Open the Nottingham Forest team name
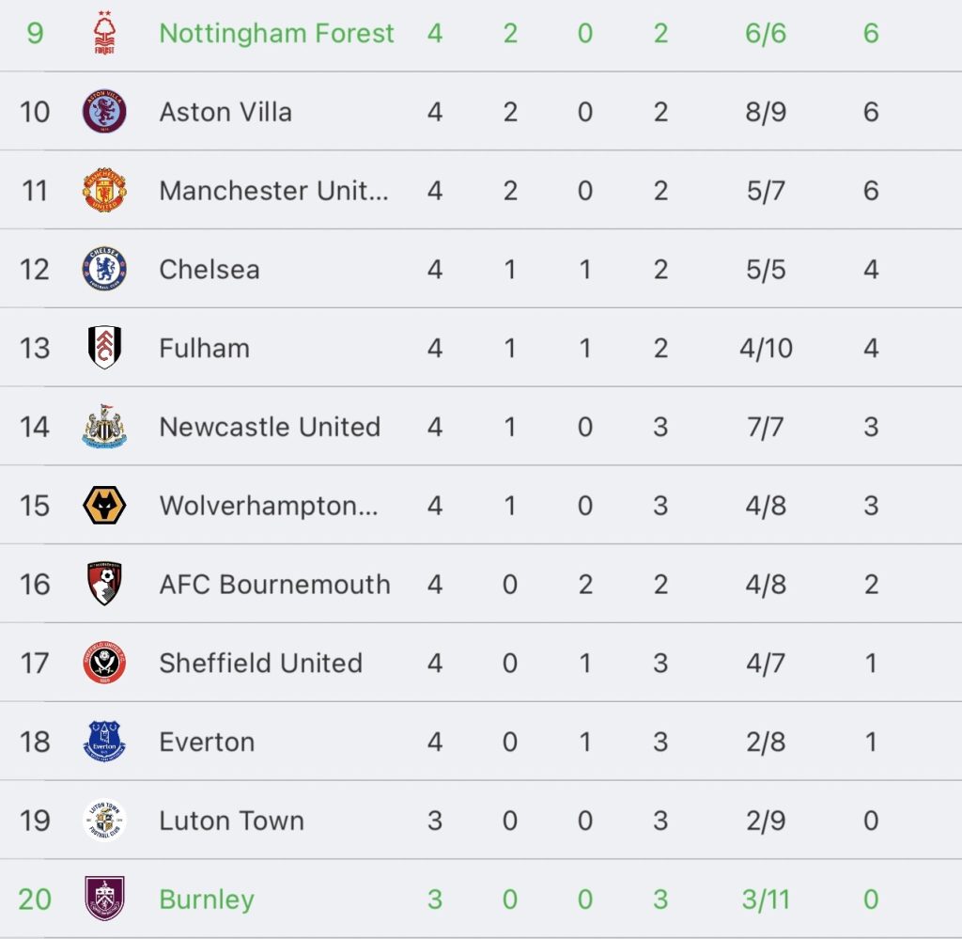Screen dimensions: 962x939 (276, 33)
